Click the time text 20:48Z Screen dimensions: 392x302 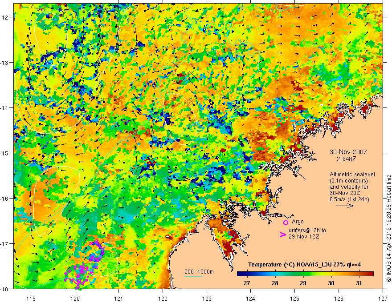tap(346, 159)
